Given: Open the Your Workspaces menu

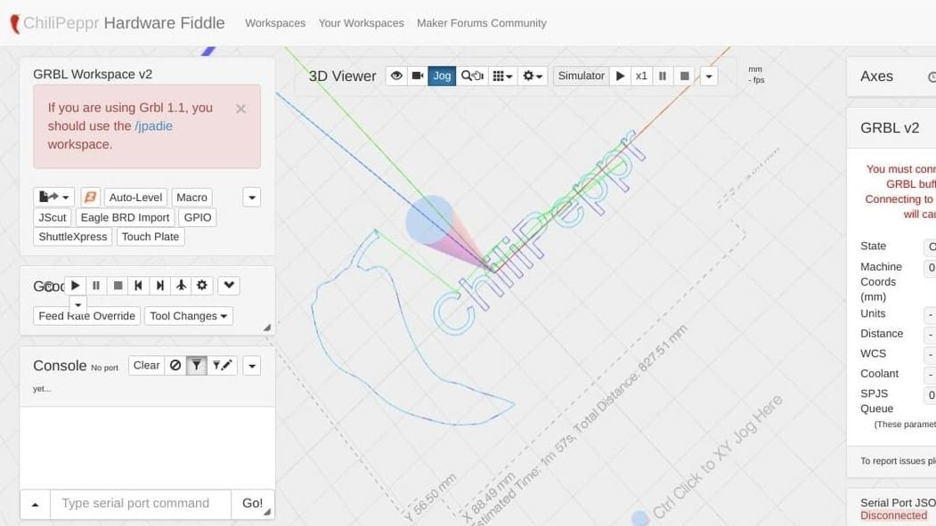Looking at the screenshot, I should point(362,23).
